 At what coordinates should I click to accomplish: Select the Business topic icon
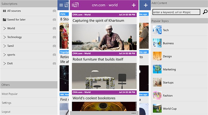157,43
